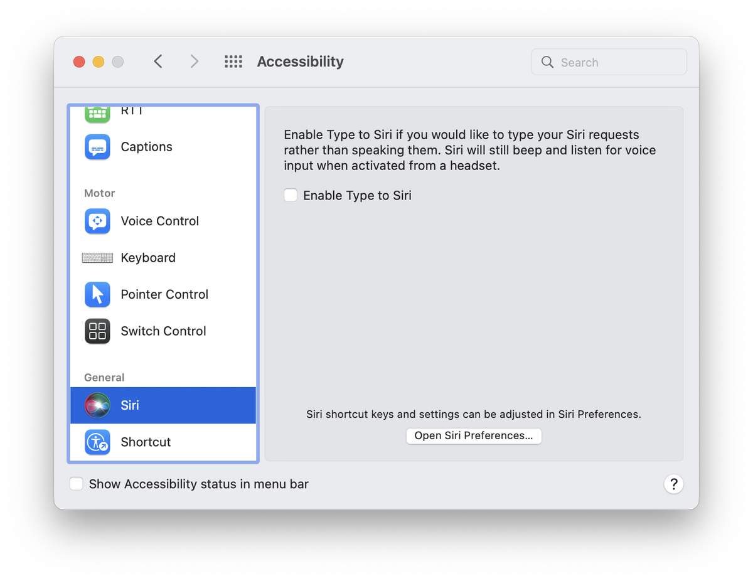Click the magnifying glass in the search bar
753x581 pixels.
coord(547,61)
